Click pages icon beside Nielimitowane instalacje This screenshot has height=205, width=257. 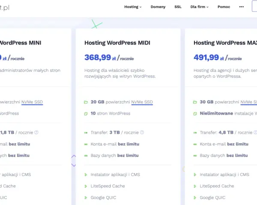(195, 114)
